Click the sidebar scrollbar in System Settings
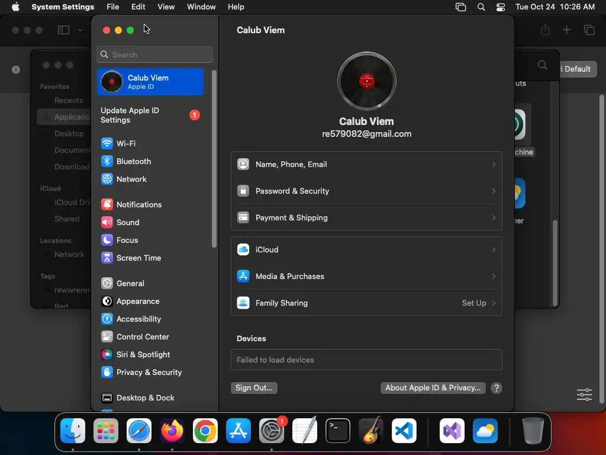This screenshot has width=606, height=455. [214, 159]
